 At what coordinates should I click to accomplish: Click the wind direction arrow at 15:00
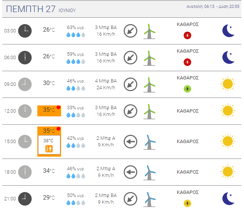[130, 142]
